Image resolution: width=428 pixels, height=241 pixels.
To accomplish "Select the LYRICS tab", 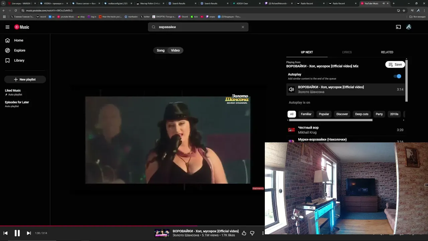I will coord(347,52).
